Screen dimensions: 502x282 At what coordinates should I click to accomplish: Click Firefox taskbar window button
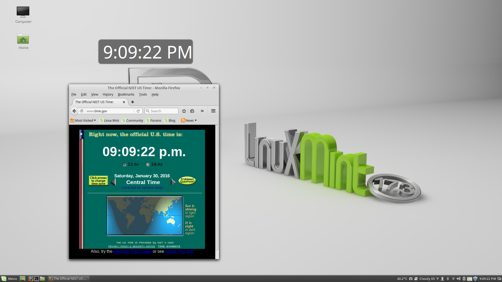[68, 279]
